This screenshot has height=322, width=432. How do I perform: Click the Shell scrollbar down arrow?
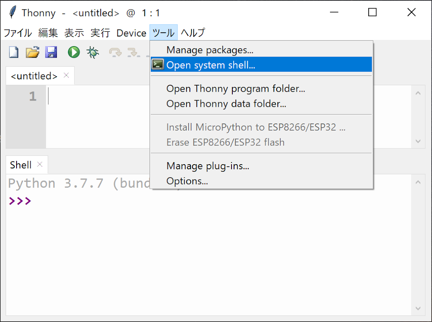pos(418,308)
